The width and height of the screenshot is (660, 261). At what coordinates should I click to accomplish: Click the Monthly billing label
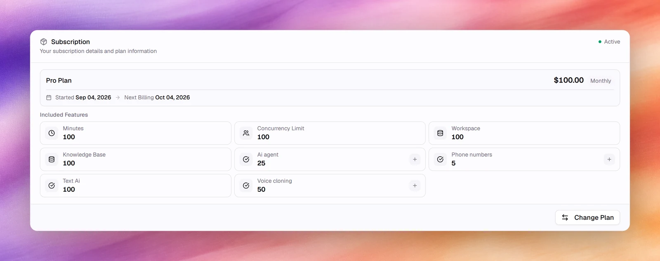[601, 81]
